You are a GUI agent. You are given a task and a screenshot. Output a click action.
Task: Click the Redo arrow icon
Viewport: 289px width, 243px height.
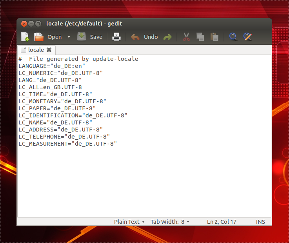click(167, 37)
